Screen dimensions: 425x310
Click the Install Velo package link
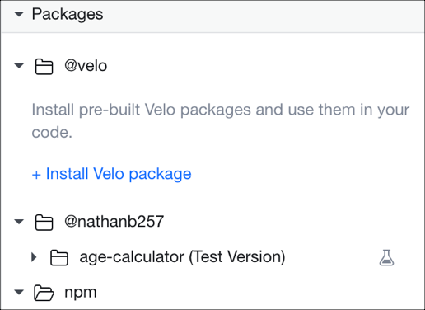(x=112, y=174)
